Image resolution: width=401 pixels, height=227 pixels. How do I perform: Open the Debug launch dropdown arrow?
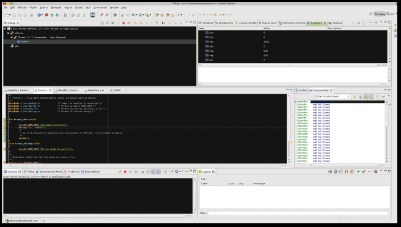136,15
